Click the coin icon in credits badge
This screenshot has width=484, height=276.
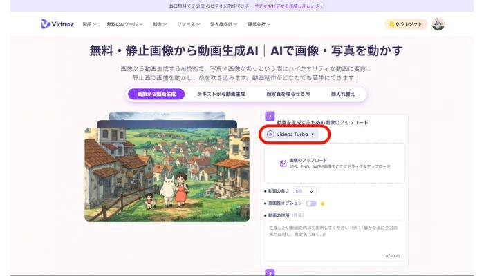point(392,24)
